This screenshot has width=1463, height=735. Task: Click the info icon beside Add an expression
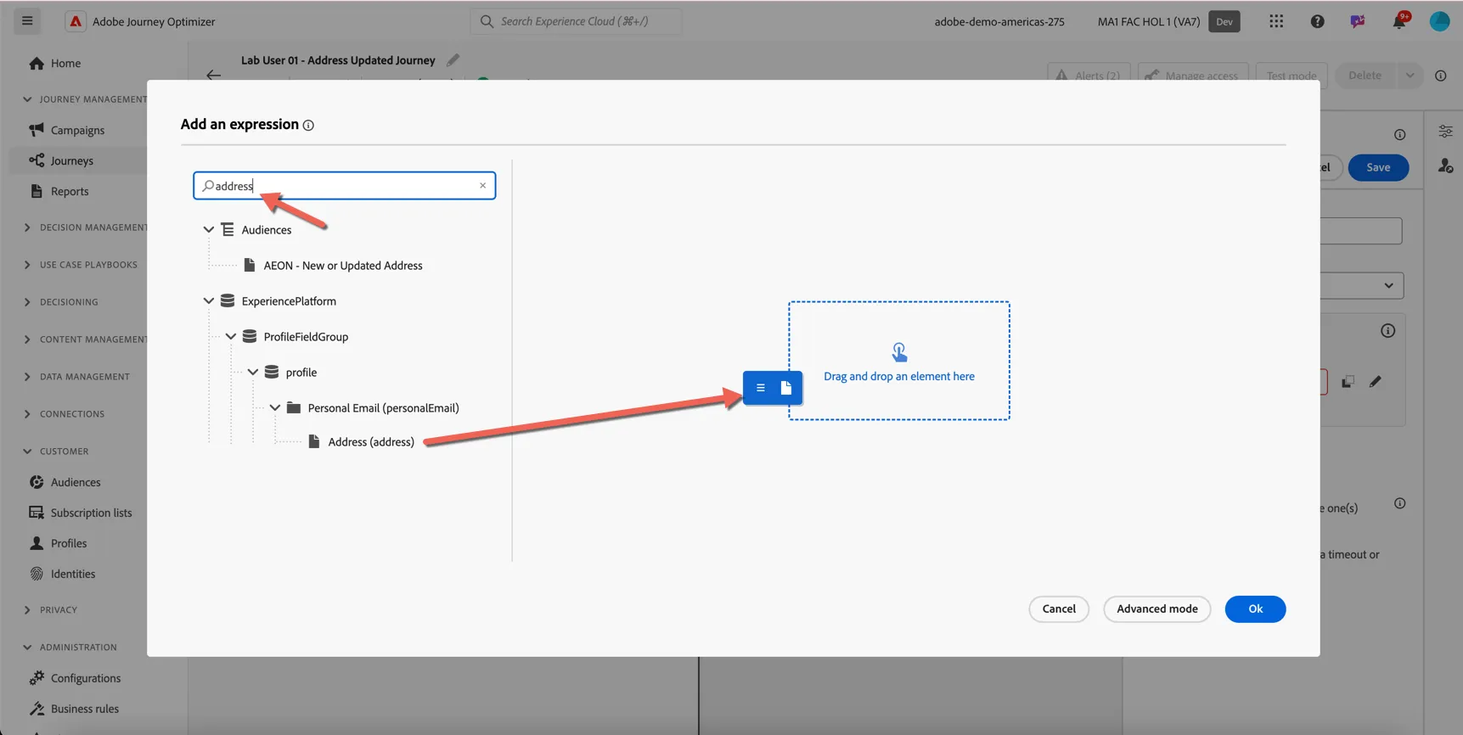(308, 126)
